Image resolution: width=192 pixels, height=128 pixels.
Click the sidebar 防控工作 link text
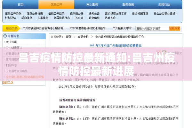(x=8, y=83)
